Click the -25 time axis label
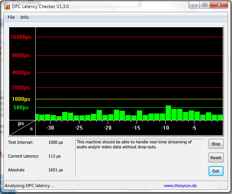The image size is (232, 194). (79, 128)
